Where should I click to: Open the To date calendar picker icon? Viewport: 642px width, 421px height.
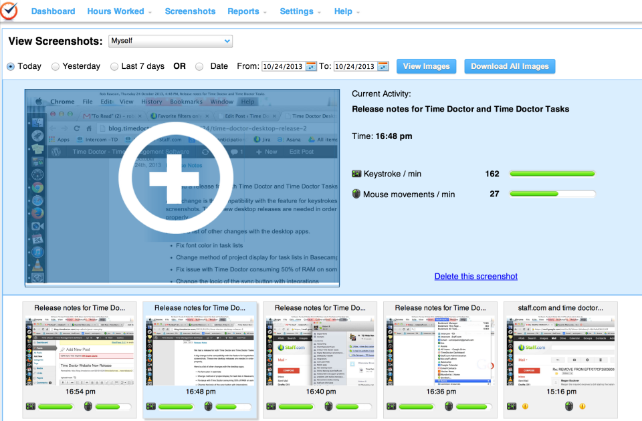(383, 66)
